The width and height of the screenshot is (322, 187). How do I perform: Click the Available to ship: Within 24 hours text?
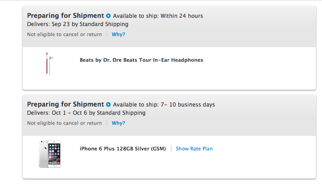(158, 16)
